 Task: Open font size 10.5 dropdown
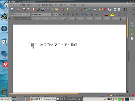[x=59, y=14]
